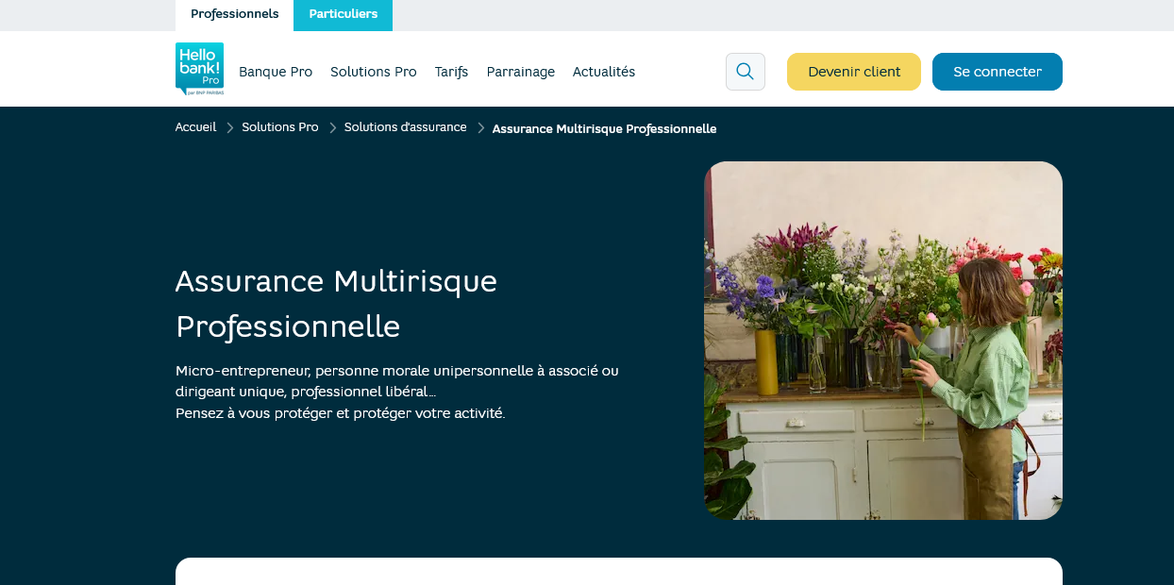1174x585 pixels.
Task: Open the Banque Pro menu
Action: coord(276,72)
